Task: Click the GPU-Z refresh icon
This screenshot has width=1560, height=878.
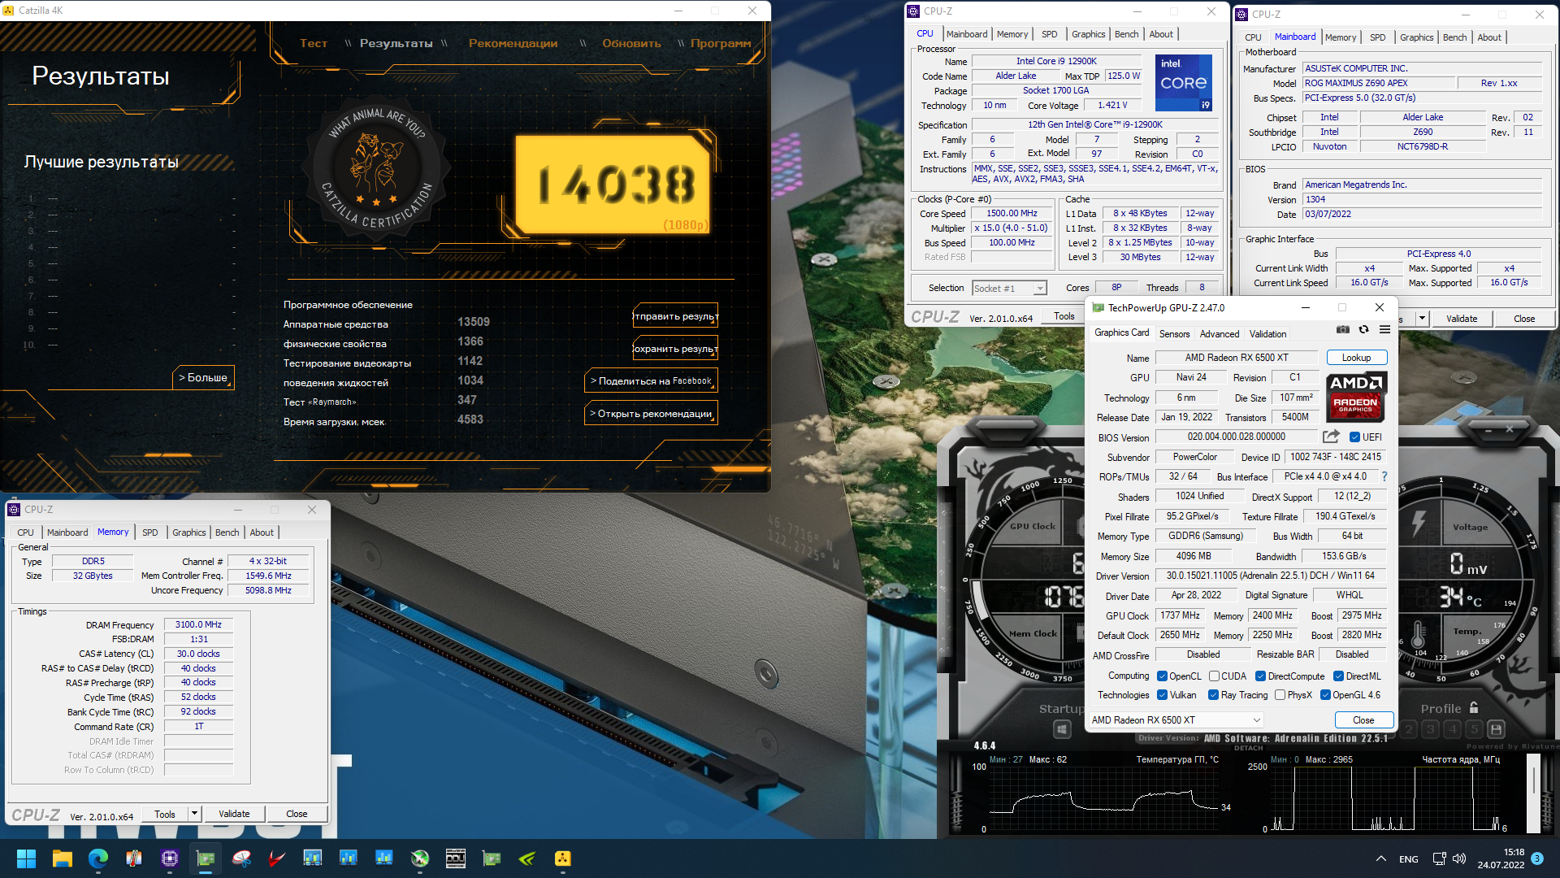Action: tap(1363, 329)
